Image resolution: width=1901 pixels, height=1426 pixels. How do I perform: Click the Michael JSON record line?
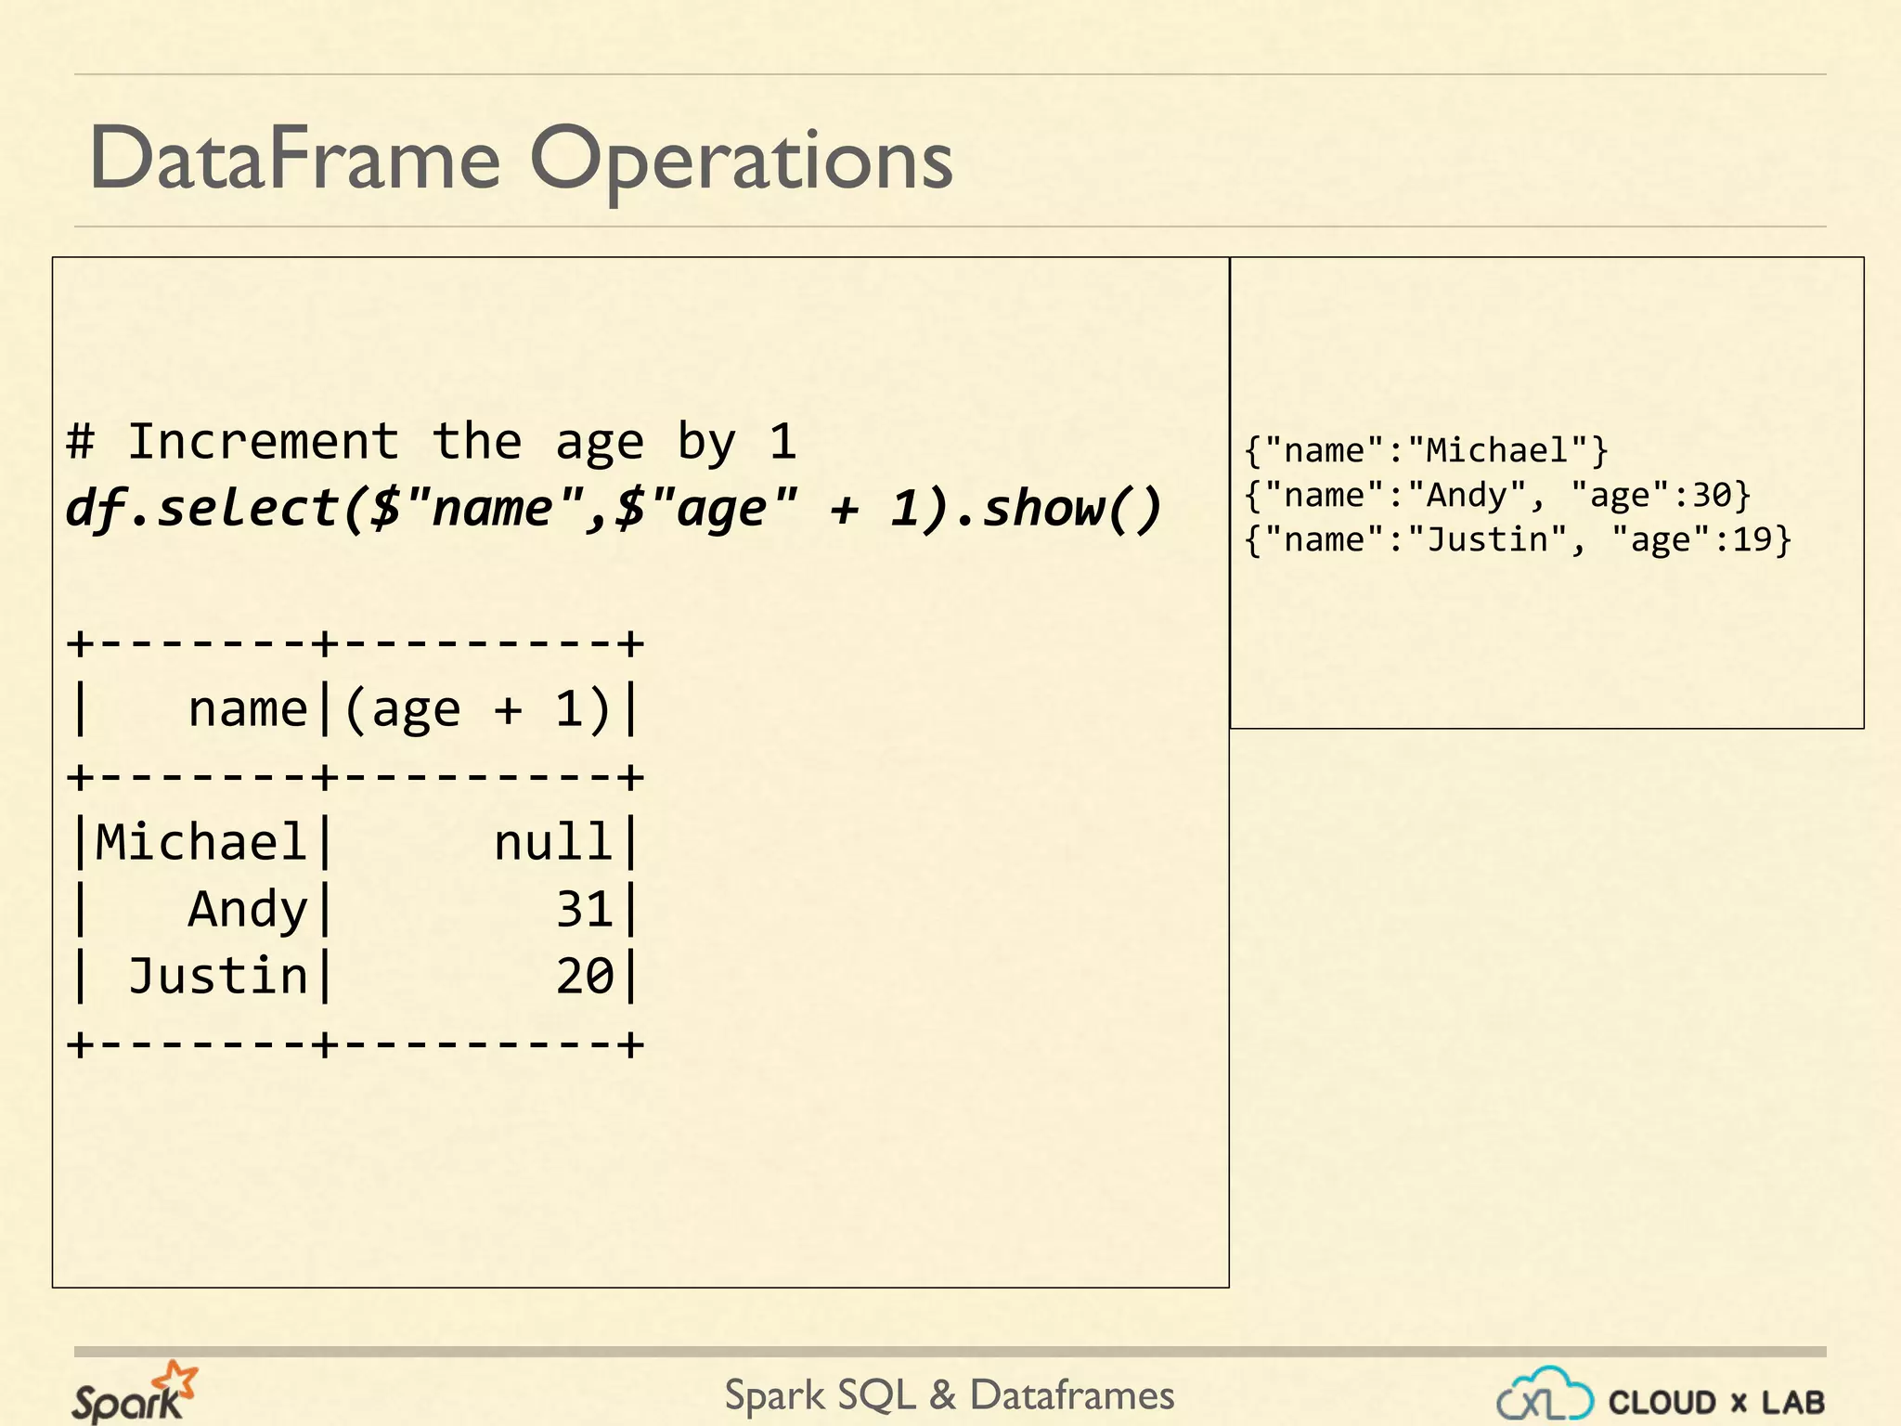[x=1425, y=450]
